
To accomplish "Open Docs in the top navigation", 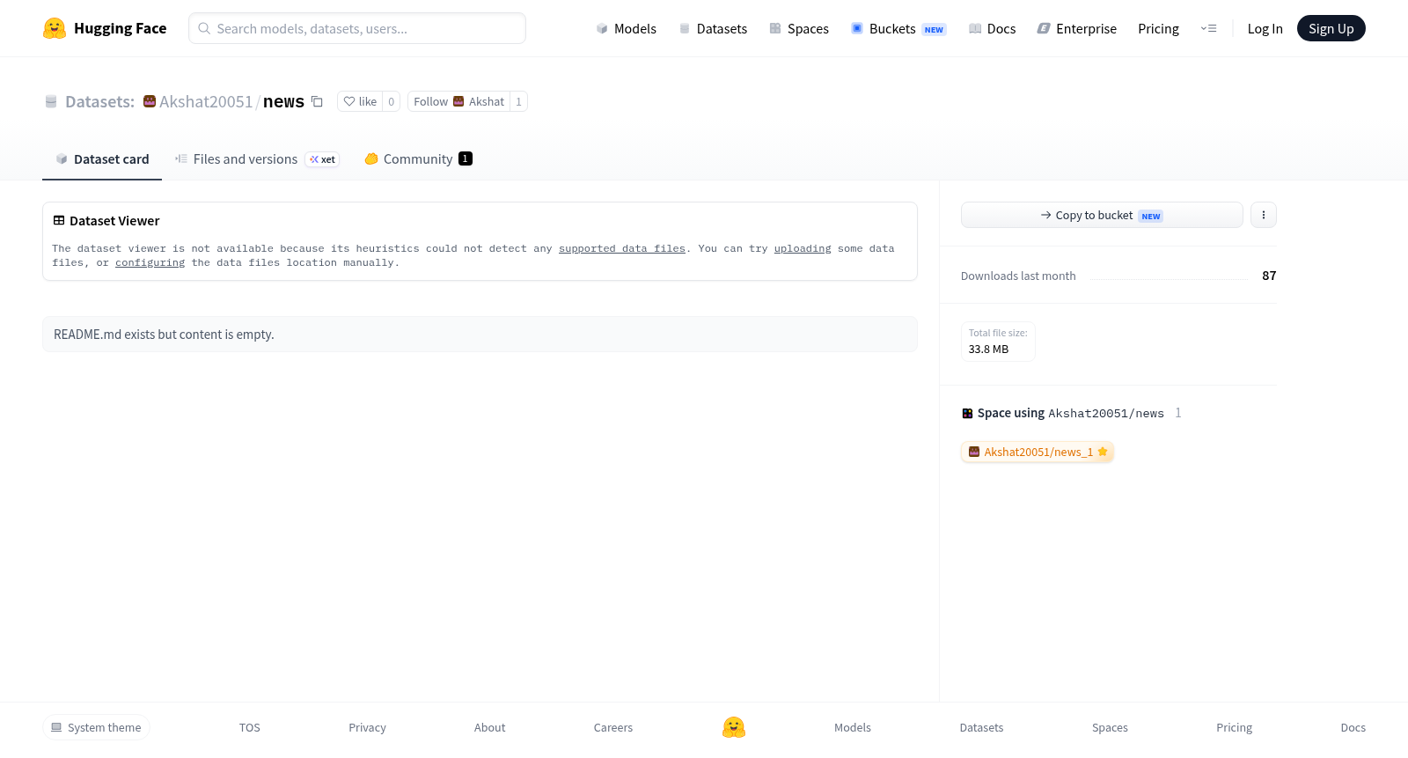I will (993, 28).
